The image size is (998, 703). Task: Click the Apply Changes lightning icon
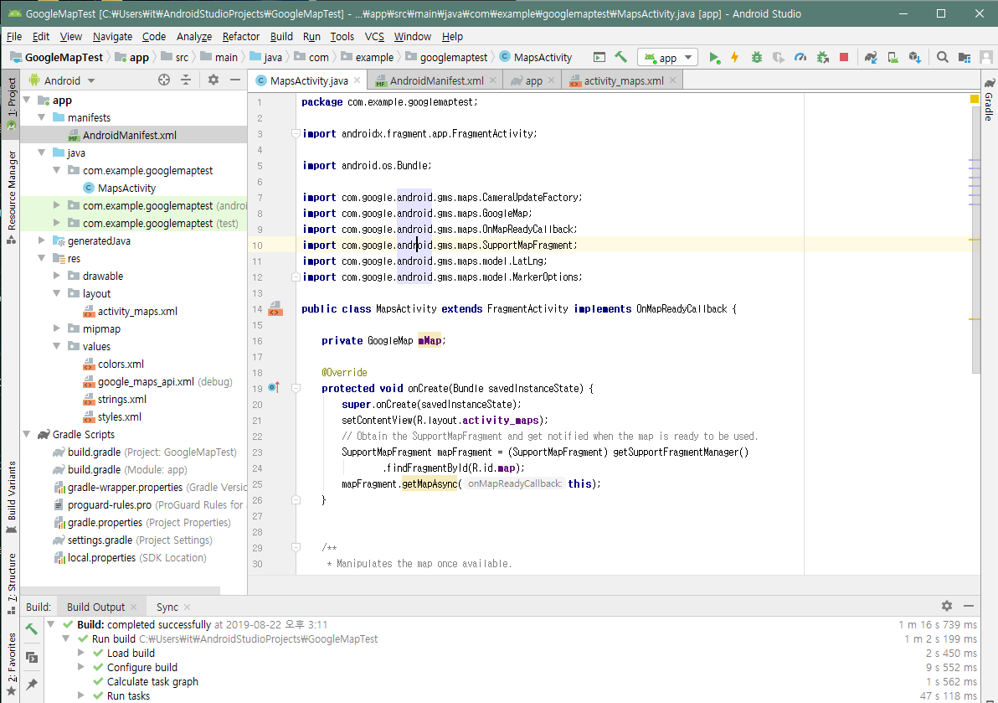[x=734, y=57]
